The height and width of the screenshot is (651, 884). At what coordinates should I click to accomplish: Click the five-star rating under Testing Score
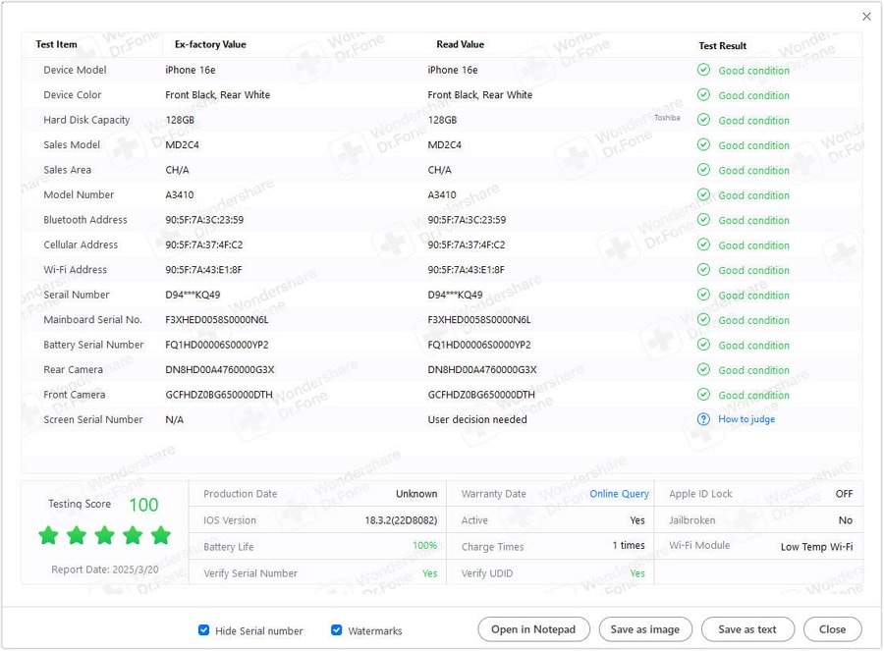coord(105,535)
